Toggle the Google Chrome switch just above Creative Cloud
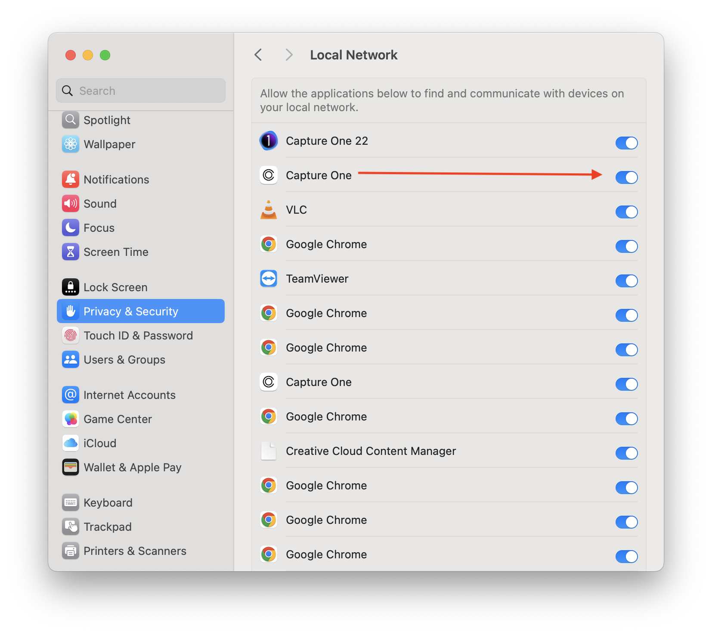 click(x=626, y=418)
